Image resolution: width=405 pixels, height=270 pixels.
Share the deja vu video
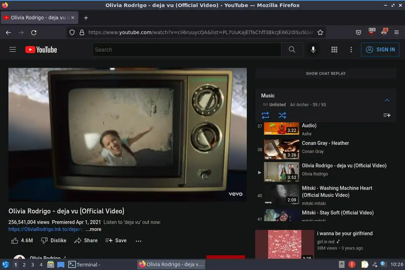click(x=86, y=240)
